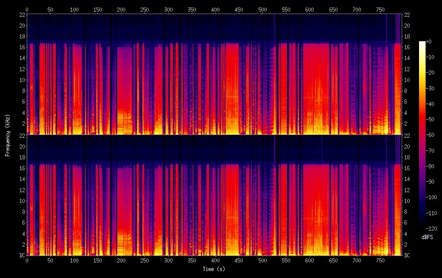This screenshot has width=442, height=278.
Task: Click the 22 kHz label at the top-right corner
Action: (407, 15)
